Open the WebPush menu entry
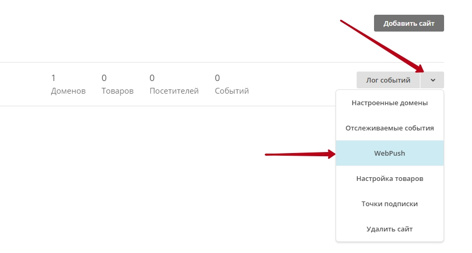 pos(390,153)
